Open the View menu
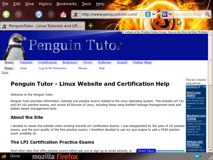This screenshot has width=213, height=160. pyautogui.click(x=29, y=4)
